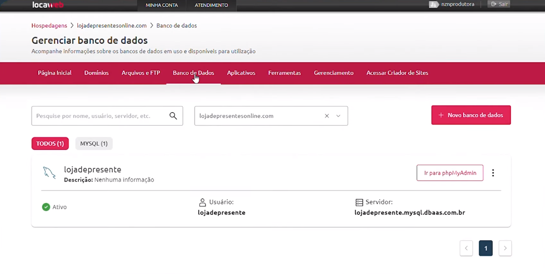This screenshot has height=274, width=545.
Task: Open Acessar Criador de Sites
Action: 398,73
